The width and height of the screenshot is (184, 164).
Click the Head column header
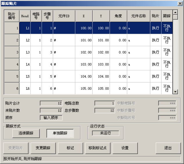[25, 16]
